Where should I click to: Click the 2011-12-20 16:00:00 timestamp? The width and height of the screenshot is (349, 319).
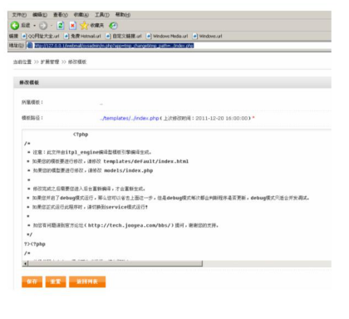pyautogui.click(x=222, y=118)
